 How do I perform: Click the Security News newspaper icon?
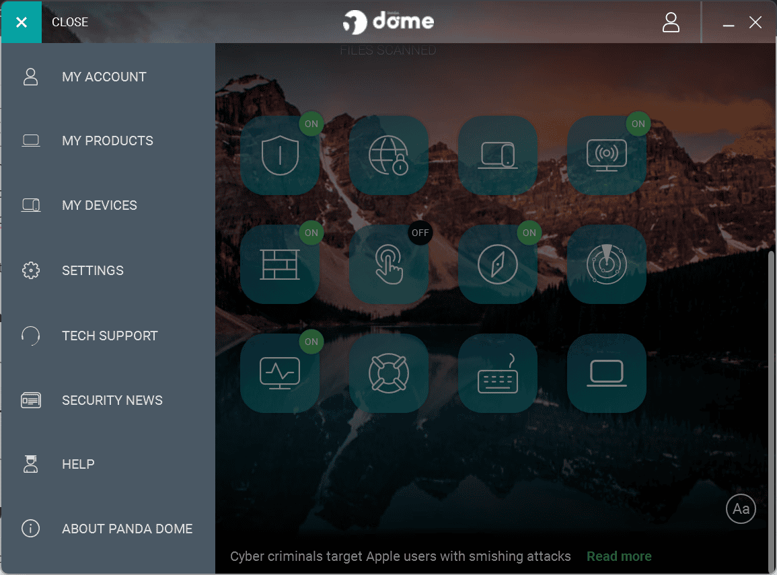point(31,400)
